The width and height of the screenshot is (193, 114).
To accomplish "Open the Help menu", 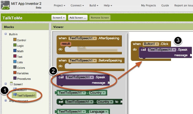I will click(108, 5).
